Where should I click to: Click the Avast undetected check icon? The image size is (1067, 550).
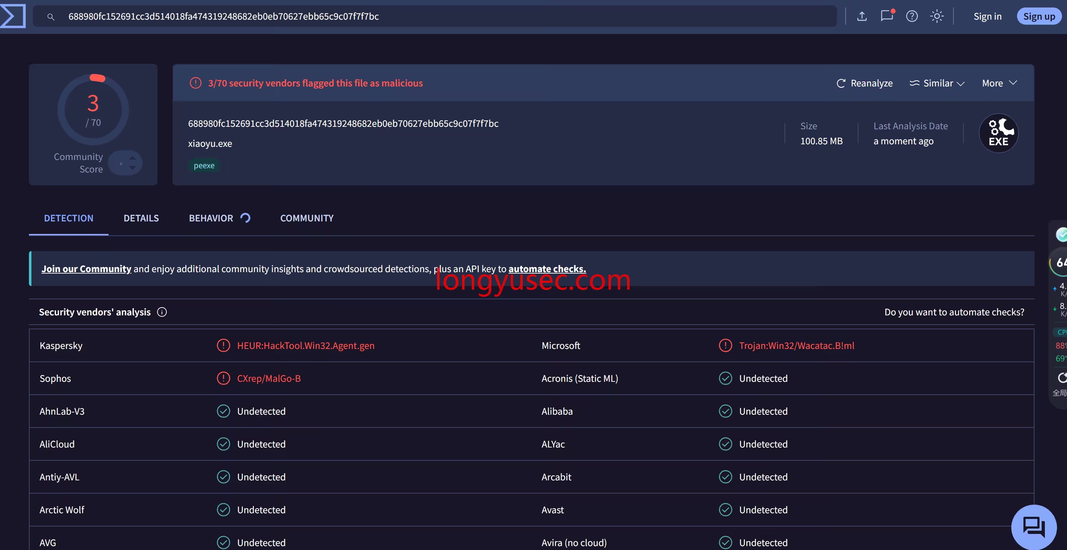tap(725, 509)
